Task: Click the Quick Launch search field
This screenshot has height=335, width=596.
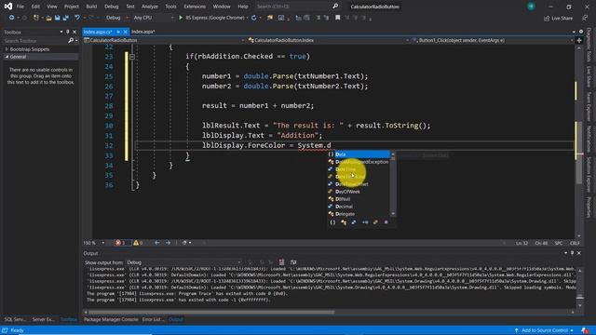Action: [x=293, y=7]
